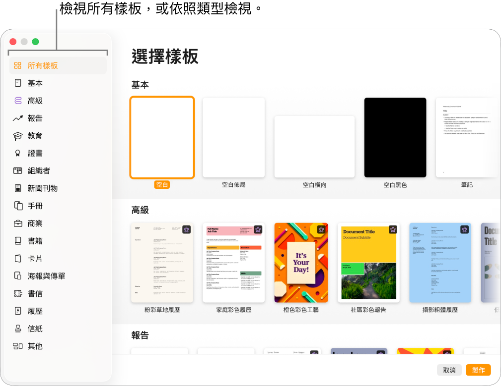The height and width of the screenshot is (386, 502).
Task: Open the 組織者 template category
Action: pos(39,170)
